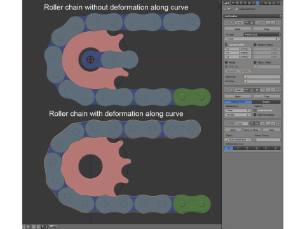Apply the Array modifier

tap(238, 29)
